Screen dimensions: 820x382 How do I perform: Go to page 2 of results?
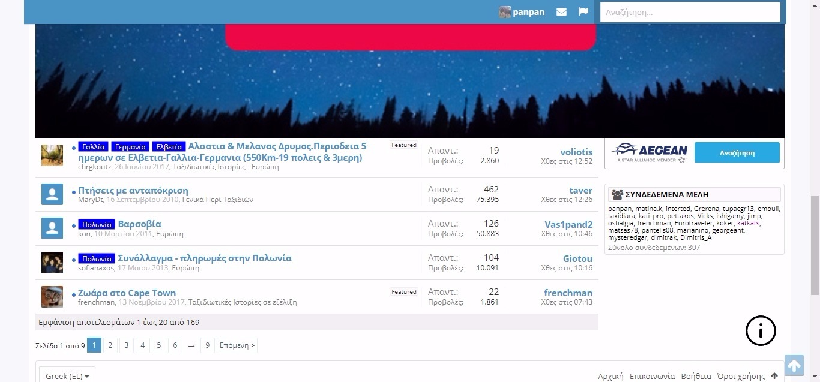pyautogui.click(x=110, y=345)
